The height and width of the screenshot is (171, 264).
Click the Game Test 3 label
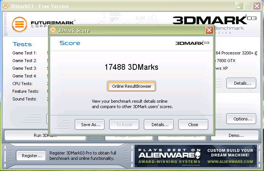(25, 68)
